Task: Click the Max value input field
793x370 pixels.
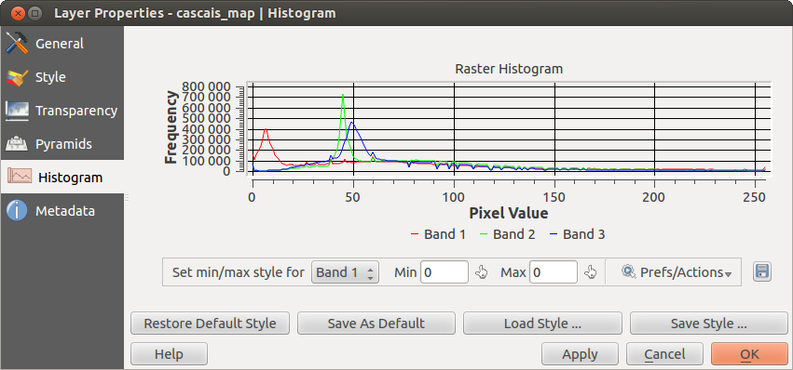Action: 554,272
